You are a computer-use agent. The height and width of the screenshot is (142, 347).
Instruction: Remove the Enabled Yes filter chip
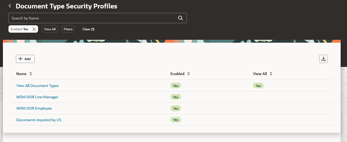tap(34, 29)
